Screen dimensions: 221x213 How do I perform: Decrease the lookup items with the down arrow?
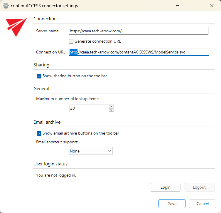(x=111, y=110)
